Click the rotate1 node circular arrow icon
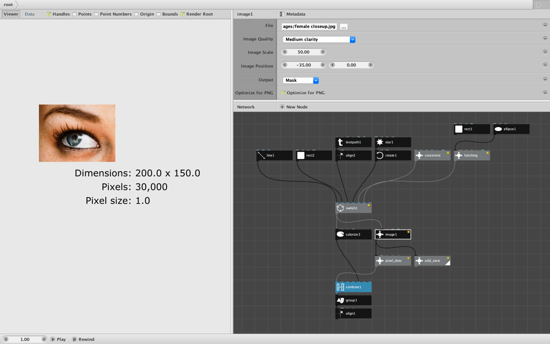550x344 pixels. point(380,155)
